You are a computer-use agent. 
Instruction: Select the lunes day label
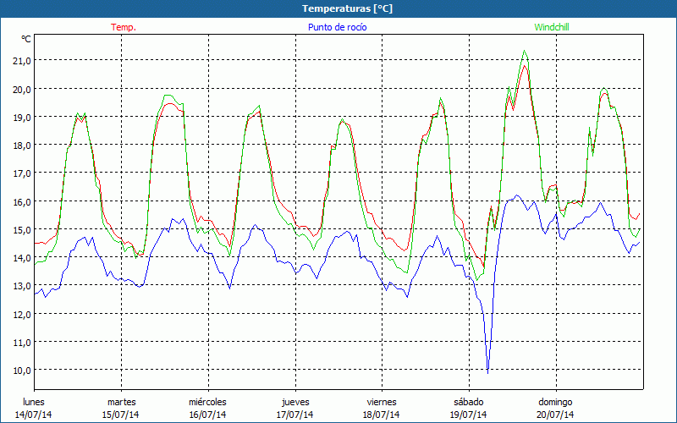click(x=34, y=401)
